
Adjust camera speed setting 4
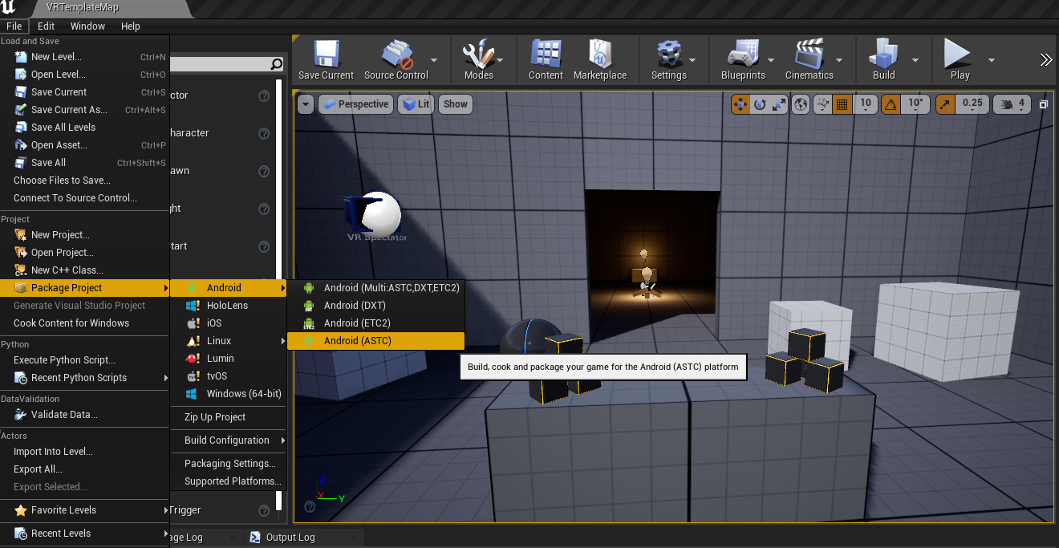click(1012, 104)
